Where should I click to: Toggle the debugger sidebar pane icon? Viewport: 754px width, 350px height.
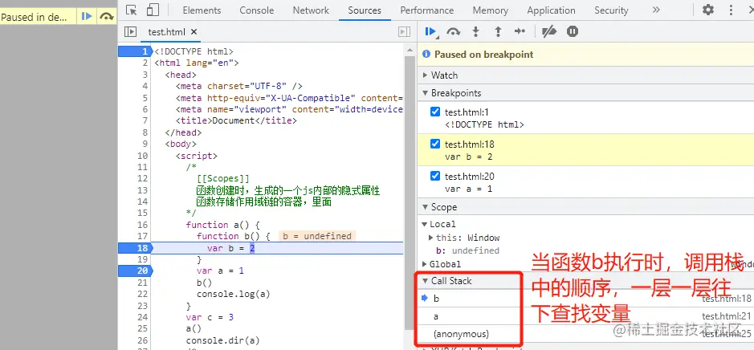coord(405,32)
